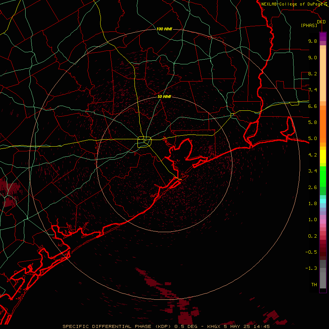Click the 7.4 scale value
Screen dimensions: 329x329
[x=313, y=90]
